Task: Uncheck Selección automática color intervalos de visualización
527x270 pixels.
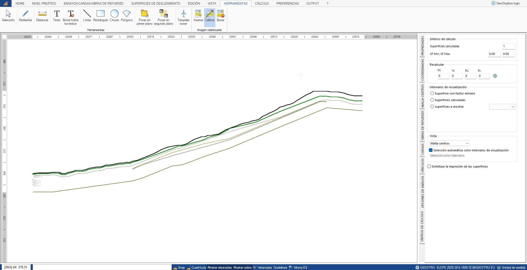Action: tap(431, 150)
